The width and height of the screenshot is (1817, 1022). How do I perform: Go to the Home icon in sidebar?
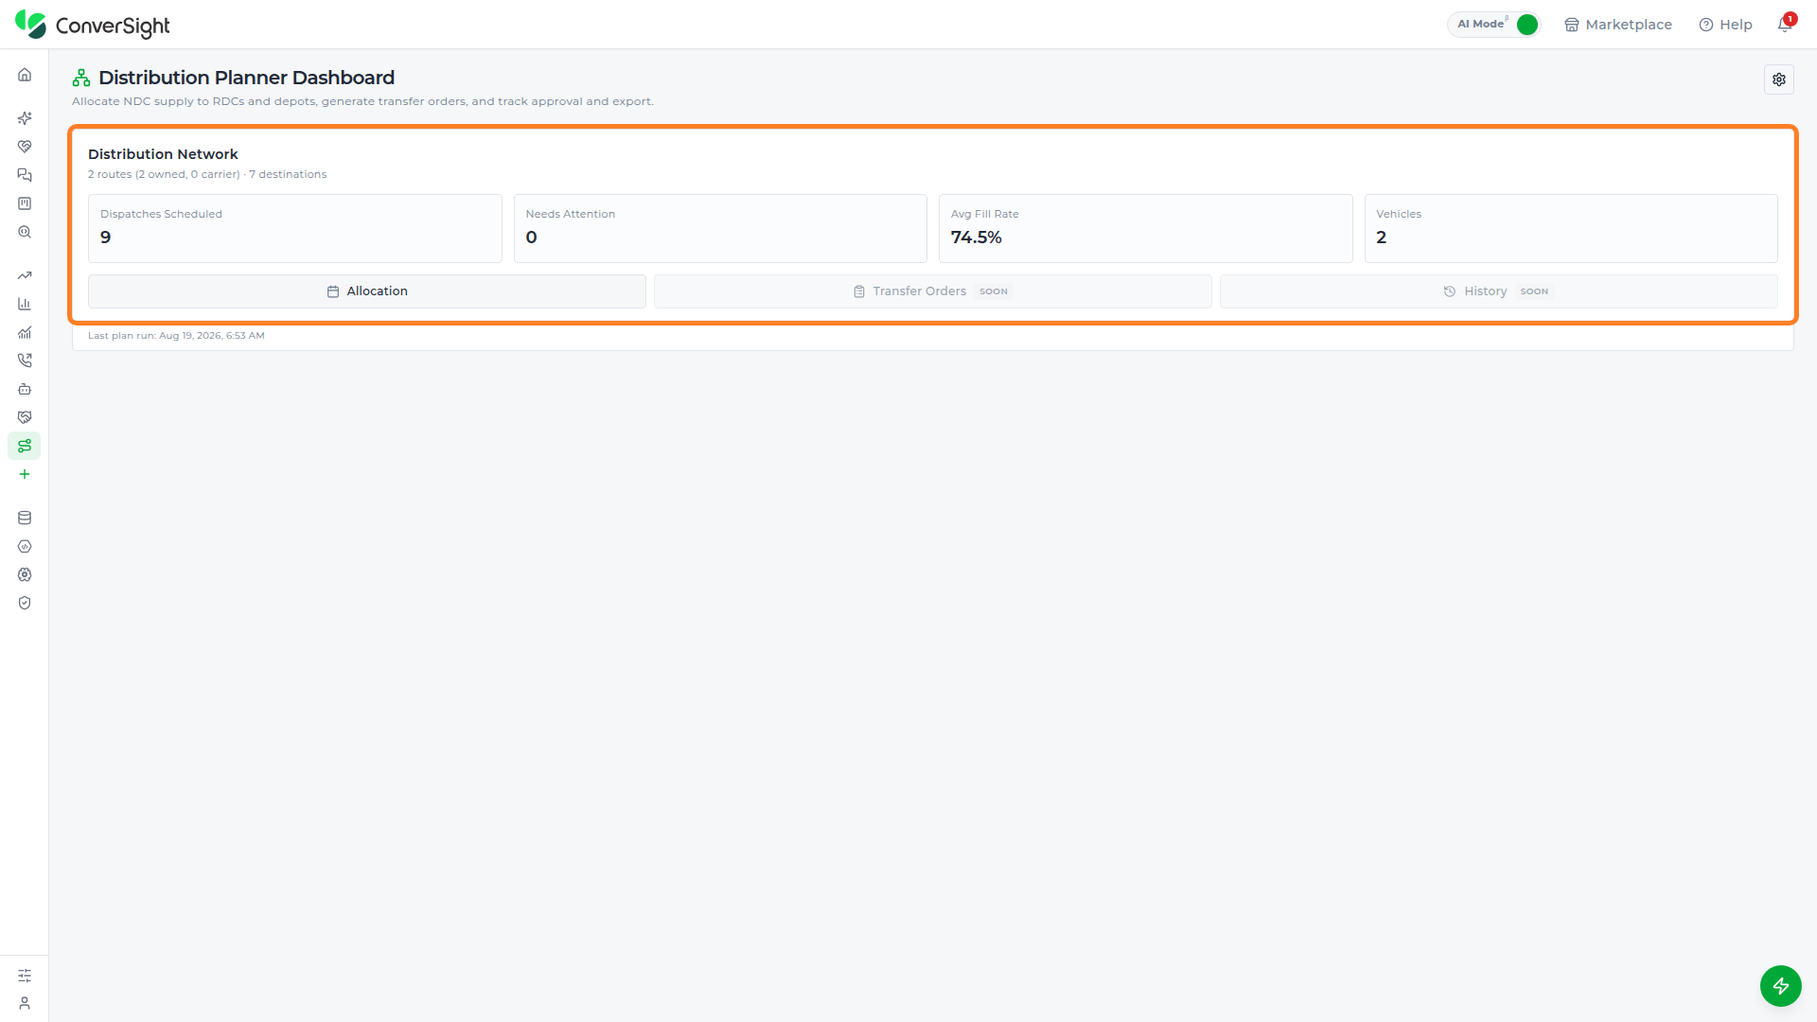25,75
